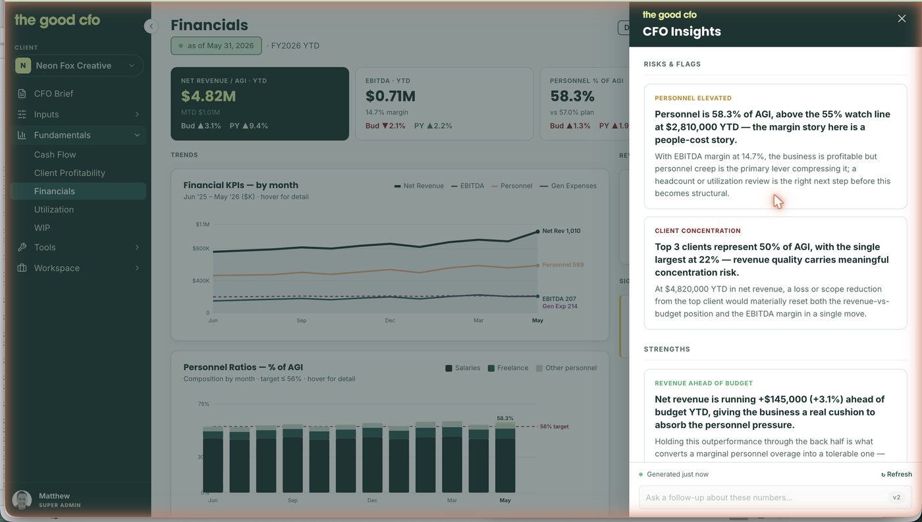Click the Financial KPIs — by month title
922x522 pixels.
(240, 185)
